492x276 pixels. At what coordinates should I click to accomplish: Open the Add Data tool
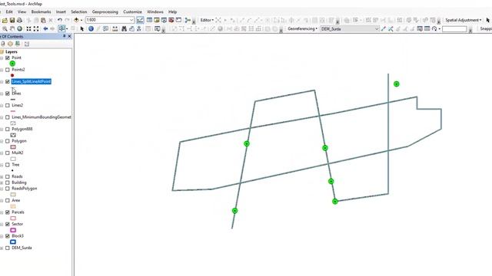tap(76, 21)
